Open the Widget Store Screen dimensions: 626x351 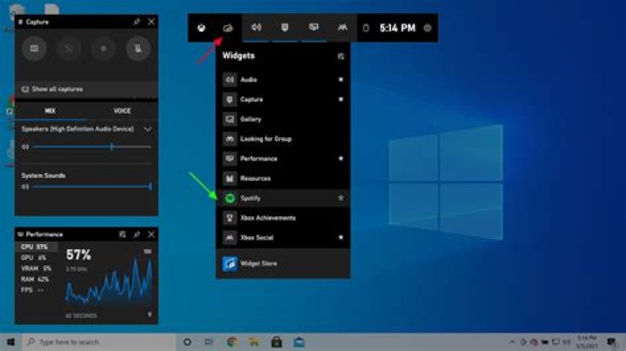tap(283, 263)
